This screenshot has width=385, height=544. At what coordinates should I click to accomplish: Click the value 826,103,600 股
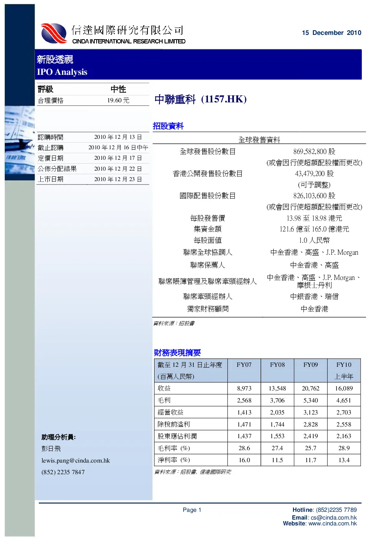point(314,196)
